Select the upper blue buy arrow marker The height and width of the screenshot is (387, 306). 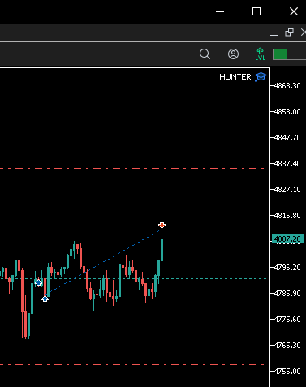point(38,282)
